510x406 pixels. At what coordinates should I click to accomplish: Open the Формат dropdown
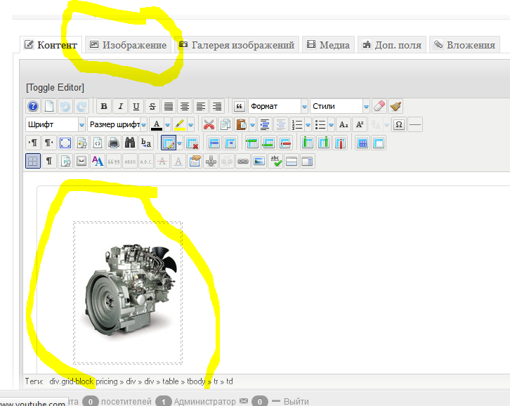(278, 106)
